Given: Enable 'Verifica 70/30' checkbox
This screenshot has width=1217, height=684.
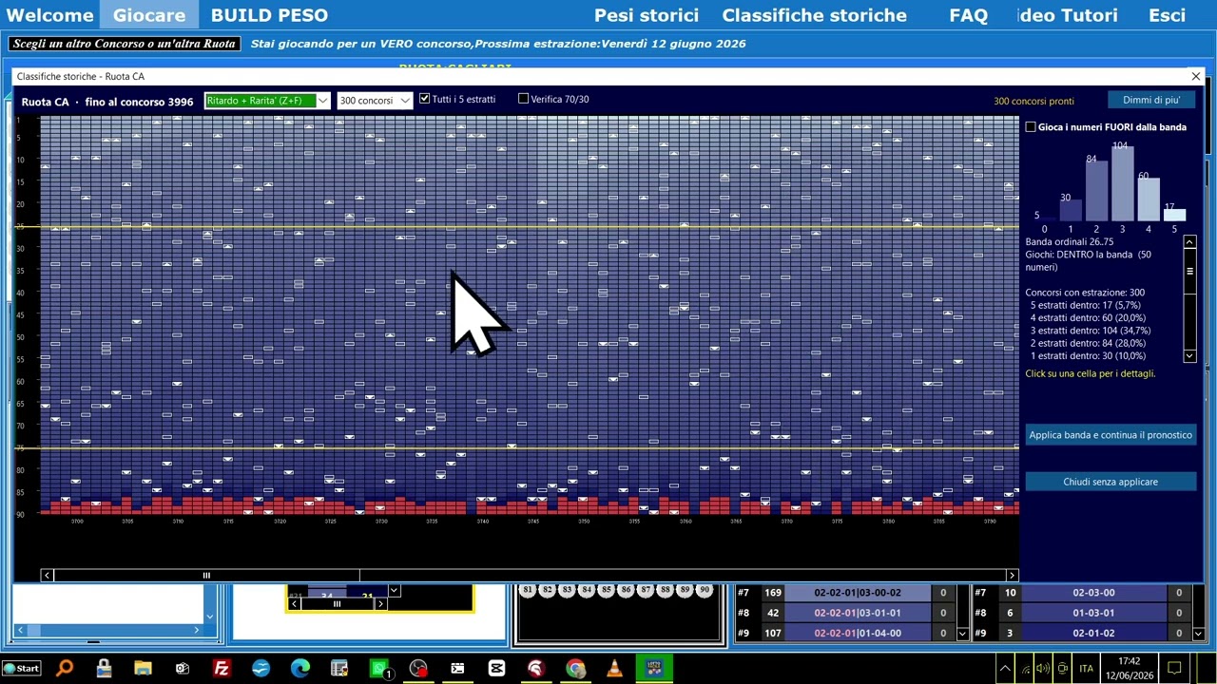Looking at the screenshot, I should 523,99.
